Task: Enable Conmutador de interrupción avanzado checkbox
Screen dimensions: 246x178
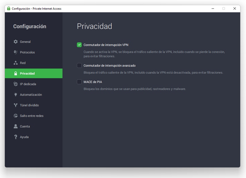Action: [79, 66]
